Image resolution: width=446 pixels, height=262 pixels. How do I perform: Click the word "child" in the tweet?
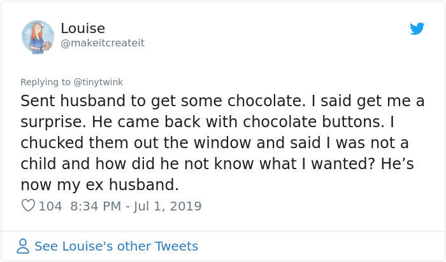(38, 164)
